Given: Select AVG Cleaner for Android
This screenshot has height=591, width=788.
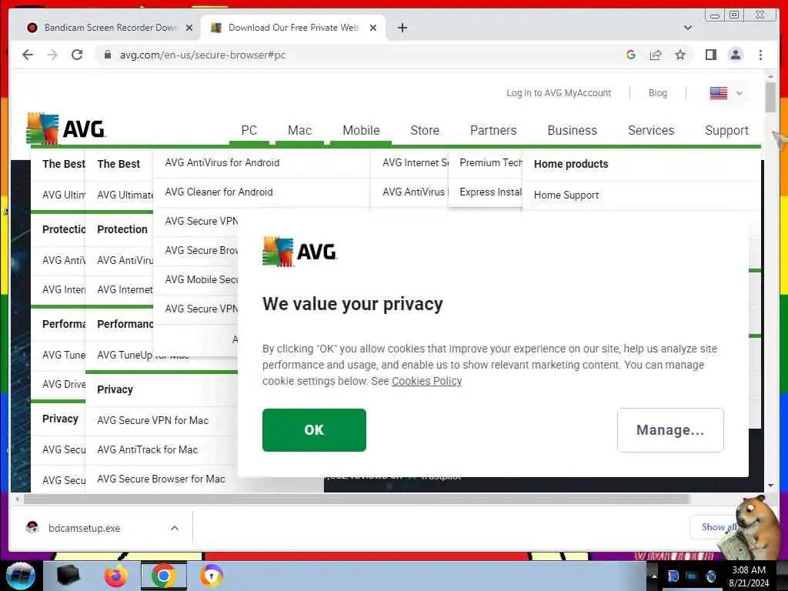Looking at the screenshot, I should (219, 192).
